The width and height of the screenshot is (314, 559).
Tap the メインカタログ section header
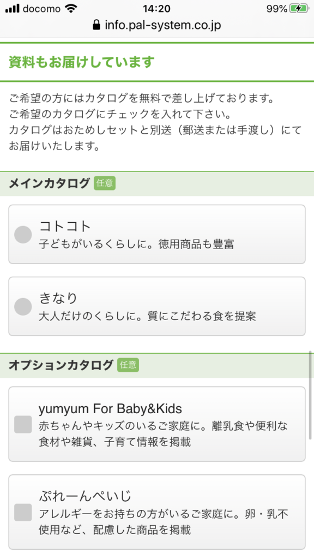tap(157, 183)
